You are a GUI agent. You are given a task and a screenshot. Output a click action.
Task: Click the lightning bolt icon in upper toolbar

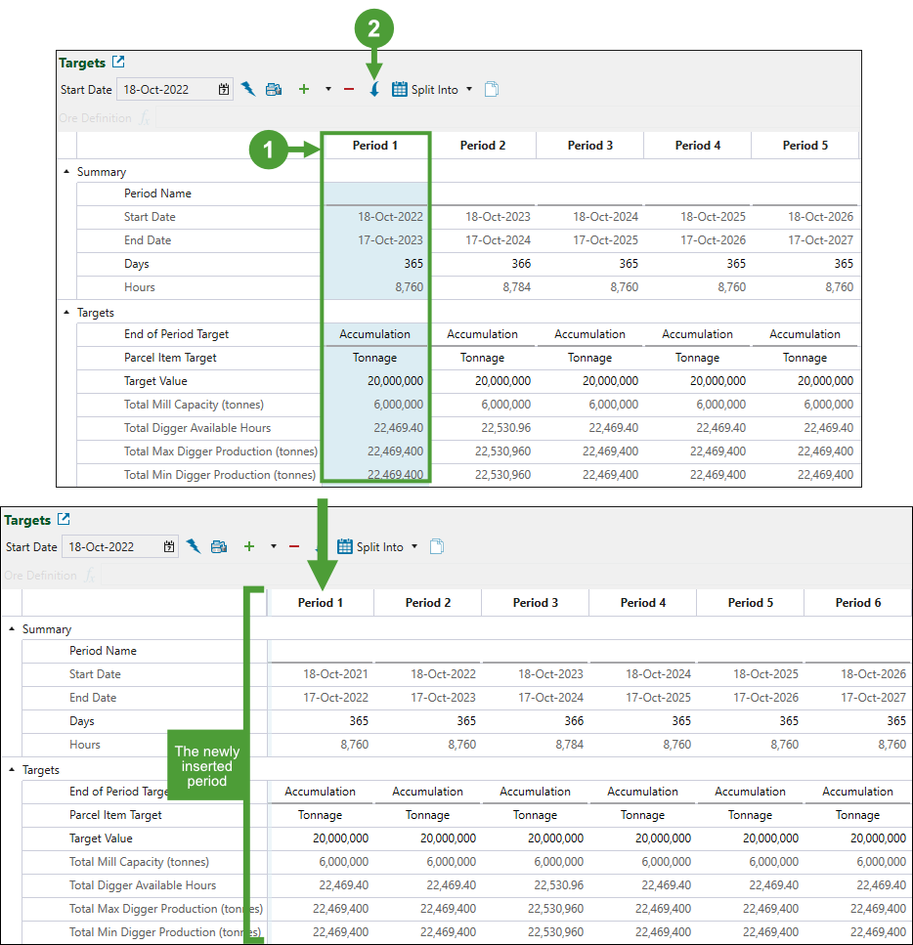pyautogui.click(x=248, y=89)
